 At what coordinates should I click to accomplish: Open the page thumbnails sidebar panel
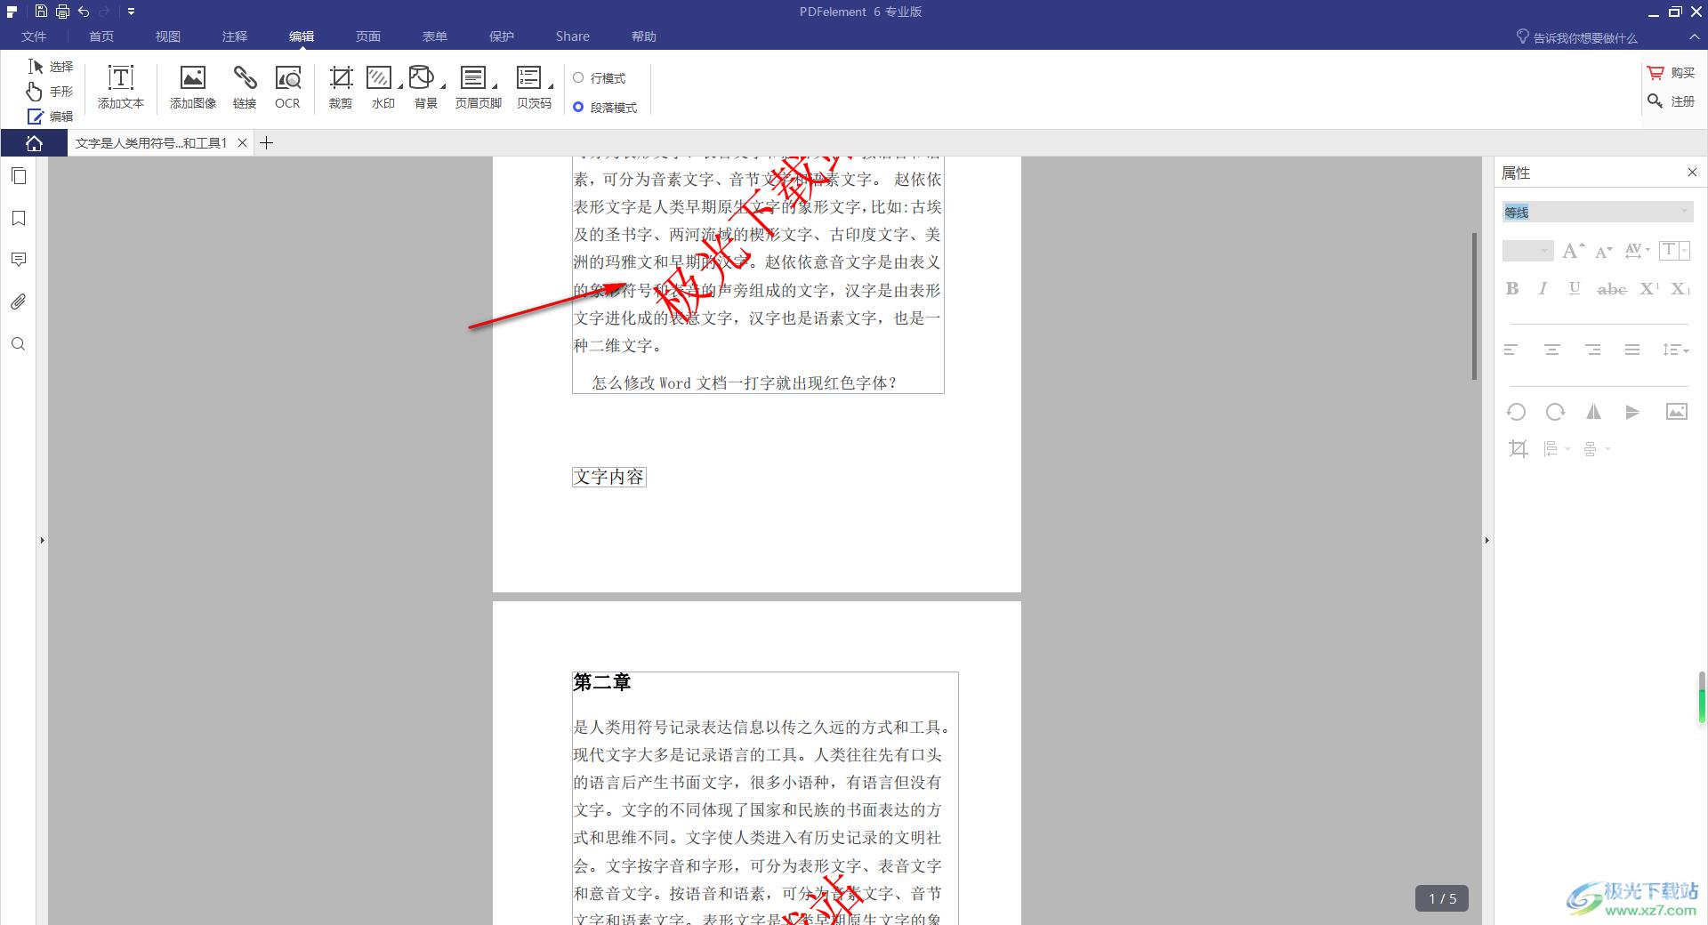[19, 176]
